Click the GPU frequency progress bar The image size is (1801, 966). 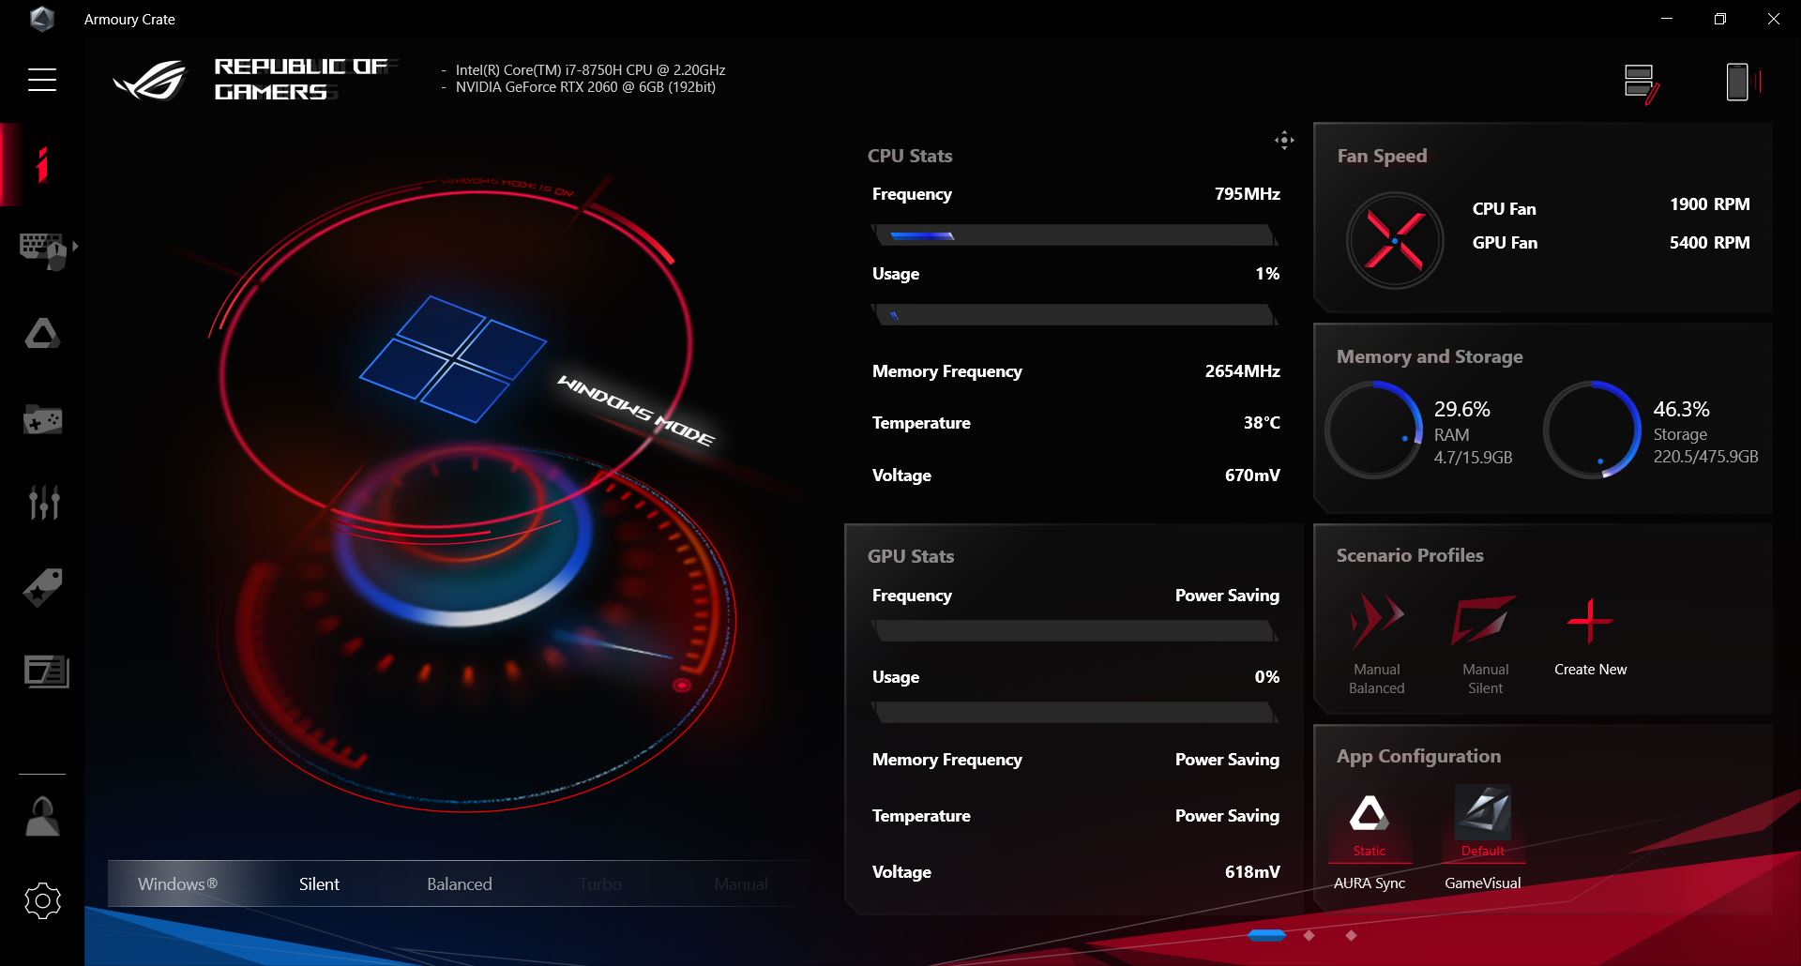point(1074,631)
